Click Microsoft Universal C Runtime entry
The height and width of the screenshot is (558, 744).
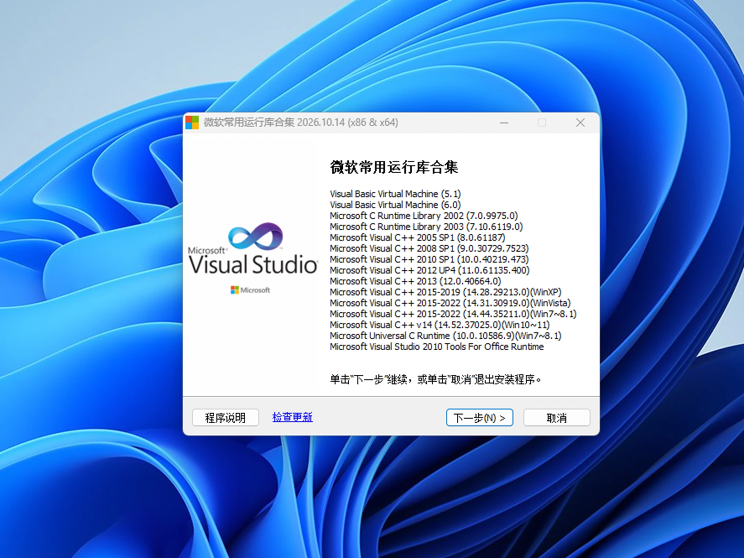point(446,336)
